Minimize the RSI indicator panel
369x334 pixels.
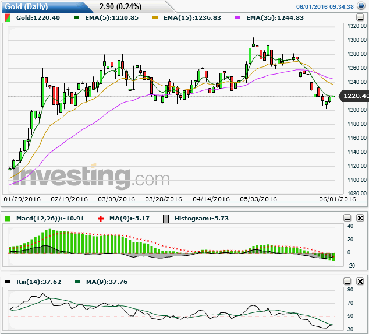[x=347, y=282]
